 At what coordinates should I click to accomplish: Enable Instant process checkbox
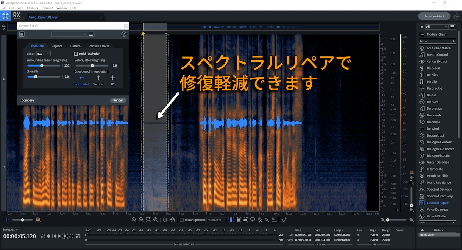pyautogui.click(x=182, y=220)
